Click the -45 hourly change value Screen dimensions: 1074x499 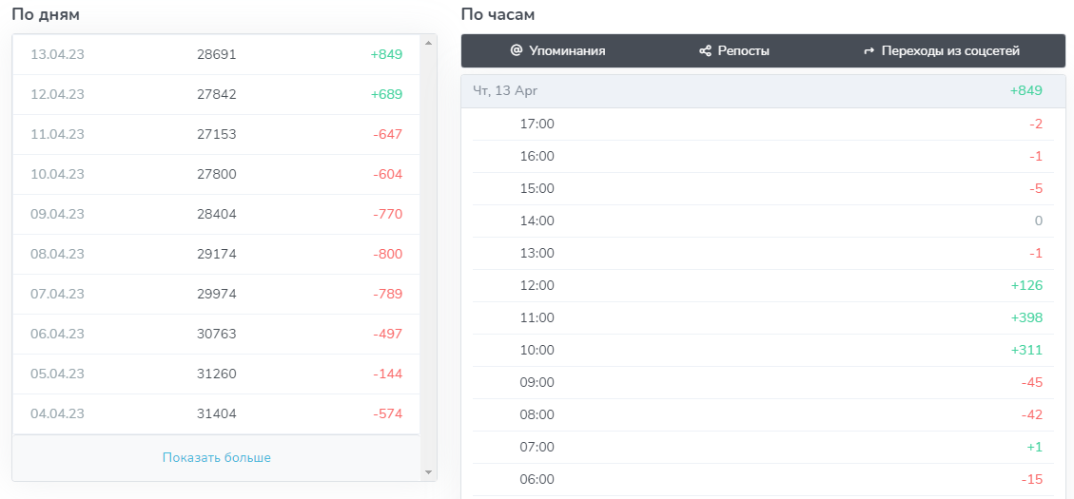point(1031,382)
